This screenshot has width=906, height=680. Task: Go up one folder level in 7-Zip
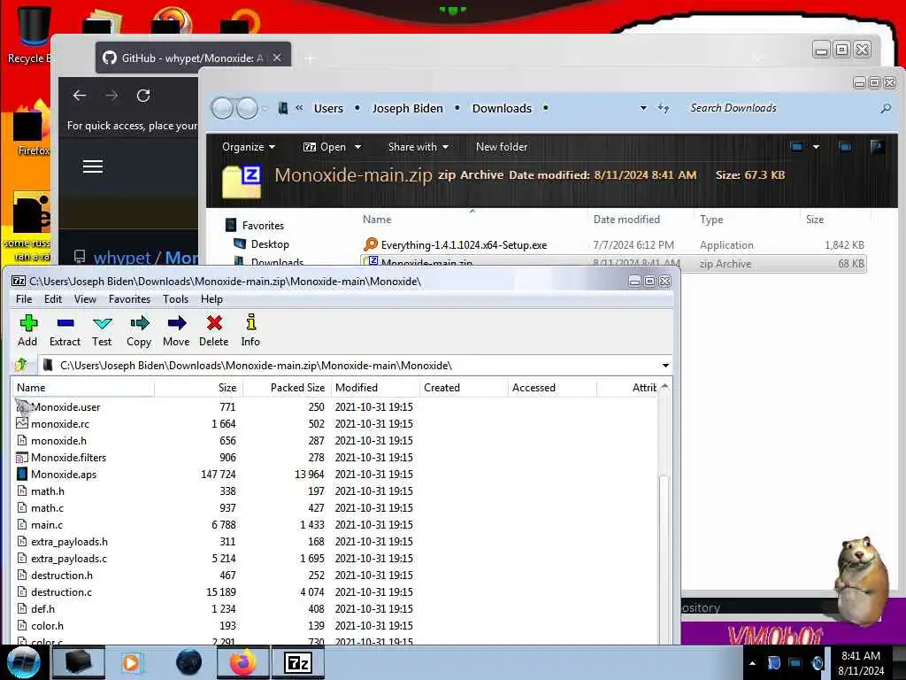point(22,365)
